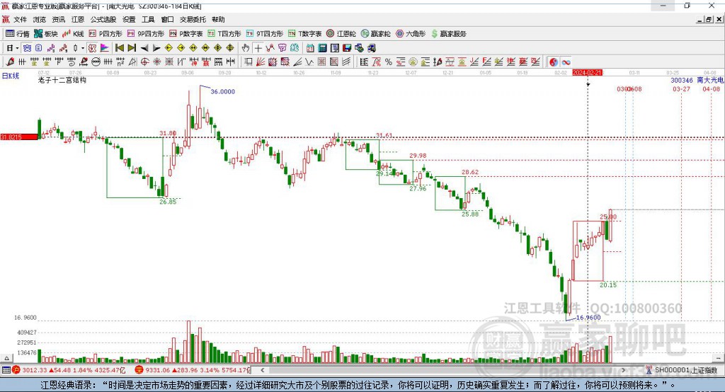Click the horizontal scrollbar right arrow
725x392 pixels.
(x=623, y=370)
